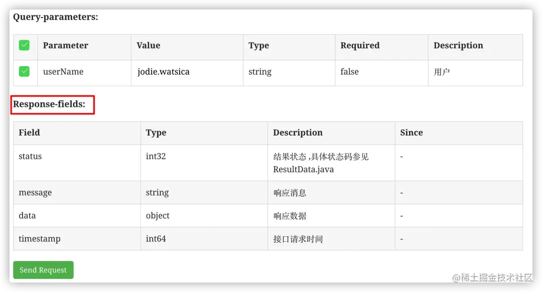Click the int64 type cell
The width and height of the screenshot is (542, 292).
[204, 239]
